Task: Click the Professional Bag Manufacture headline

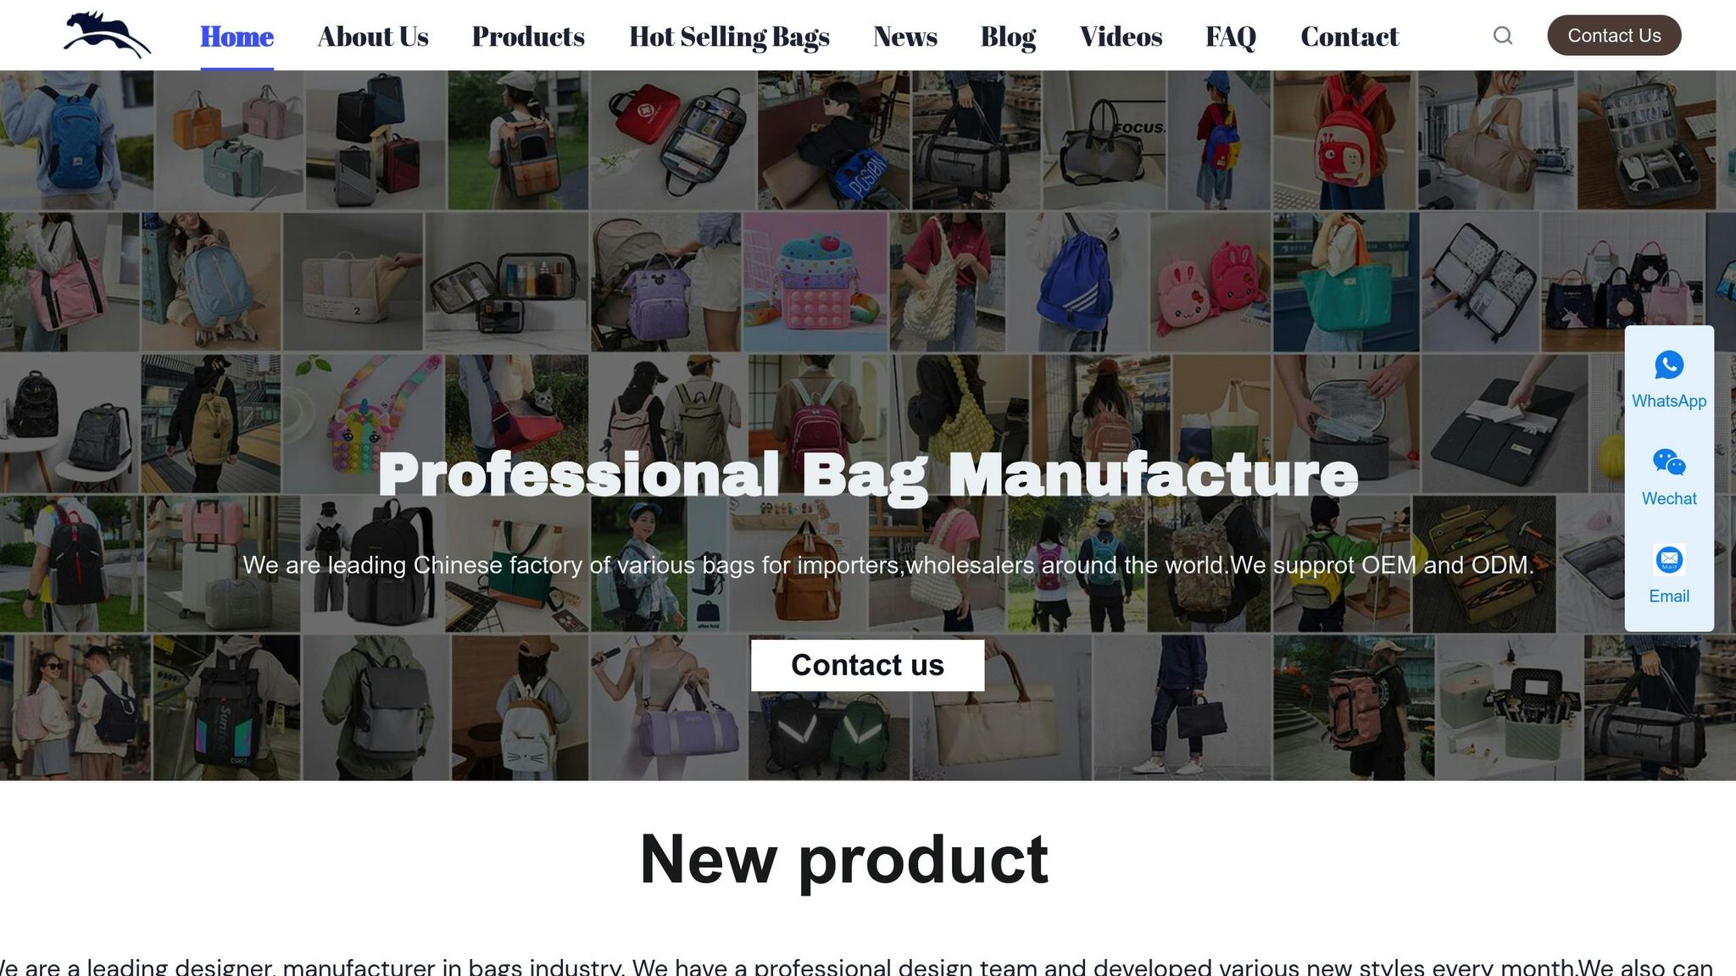Action: (x=868, y=475)
